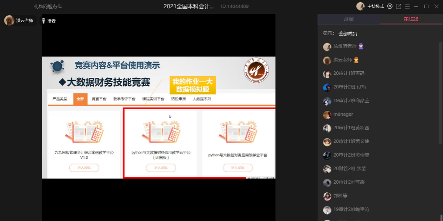This screenshot has height=221, width=443.
Task: Open the hamburger menu icon in title bar
Action: (x=407, y=6)
